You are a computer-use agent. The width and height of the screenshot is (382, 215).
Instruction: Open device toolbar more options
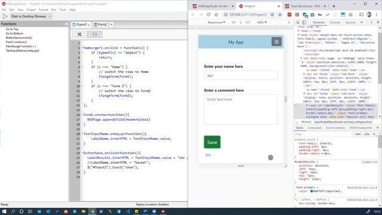pos(289,23)
